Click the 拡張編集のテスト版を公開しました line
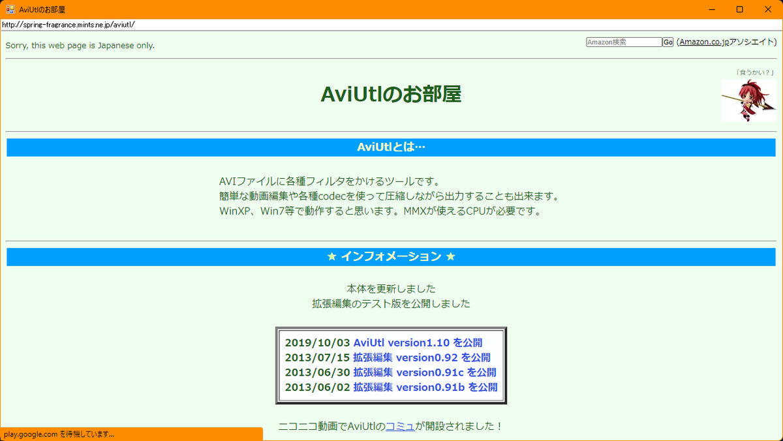The height and width of the screenshot is (441, 783). pyautogui.click(x=391, y=304)
